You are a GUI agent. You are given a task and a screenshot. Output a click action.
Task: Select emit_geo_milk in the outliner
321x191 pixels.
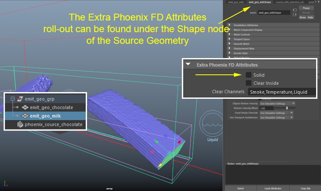tap(45, 116)
